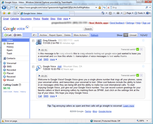The width and height of the screenshot is (153, 124).
Task: Expand more options under Greg Edwards message
Action: (x=53, y=59)
